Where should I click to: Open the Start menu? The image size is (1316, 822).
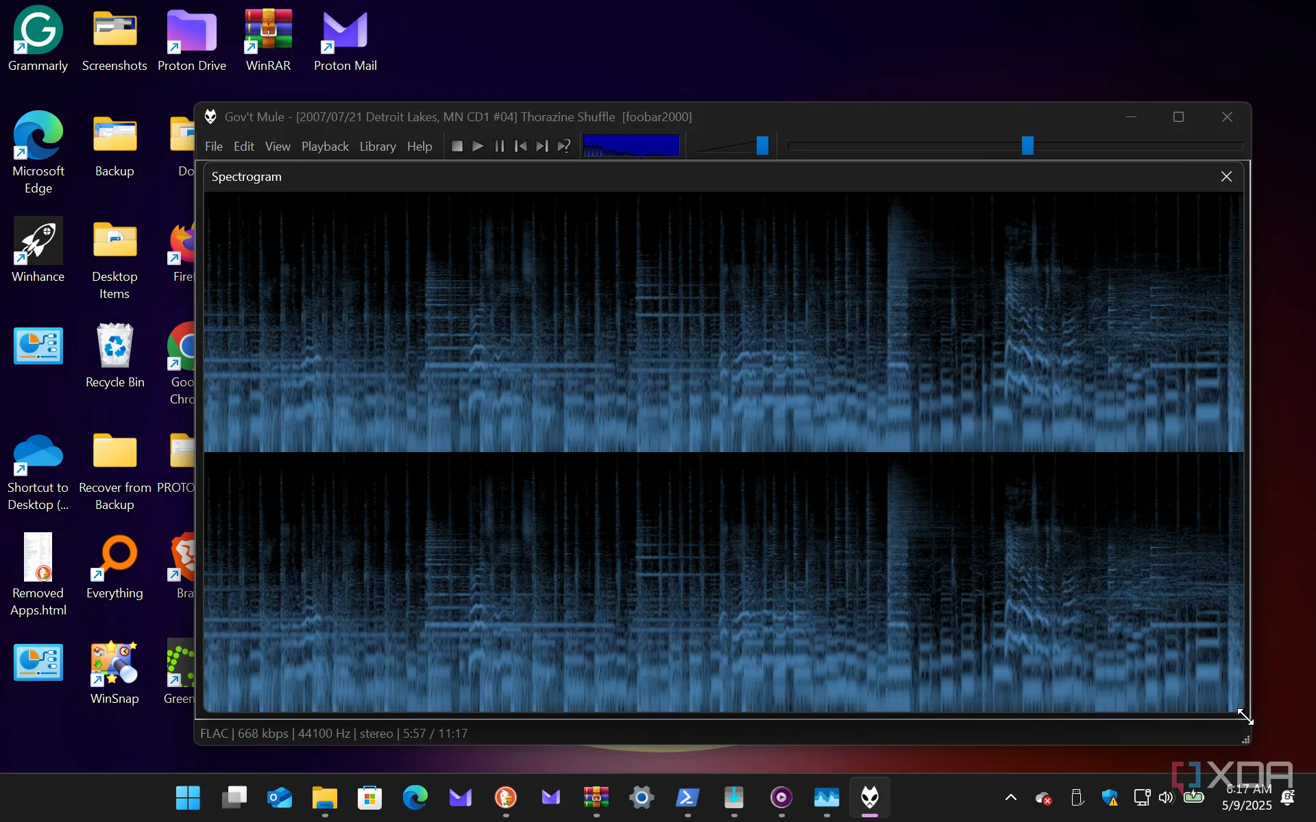(x=187, y=797)
